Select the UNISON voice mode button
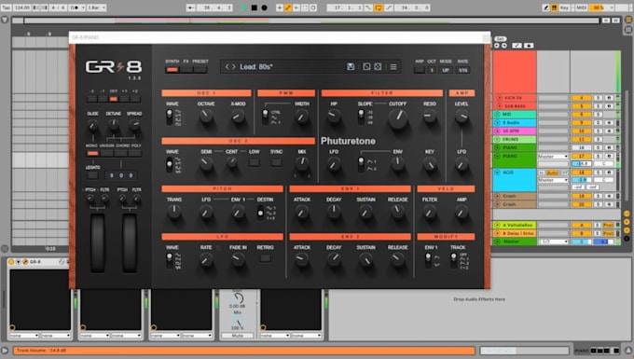 click(x=106, y=153)
